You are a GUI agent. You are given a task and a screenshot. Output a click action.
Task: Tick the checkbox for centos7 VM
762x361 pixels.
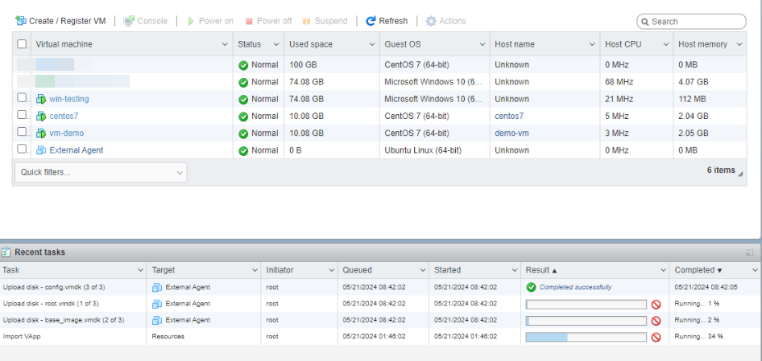pyautogui.click(x=23, y=115)
